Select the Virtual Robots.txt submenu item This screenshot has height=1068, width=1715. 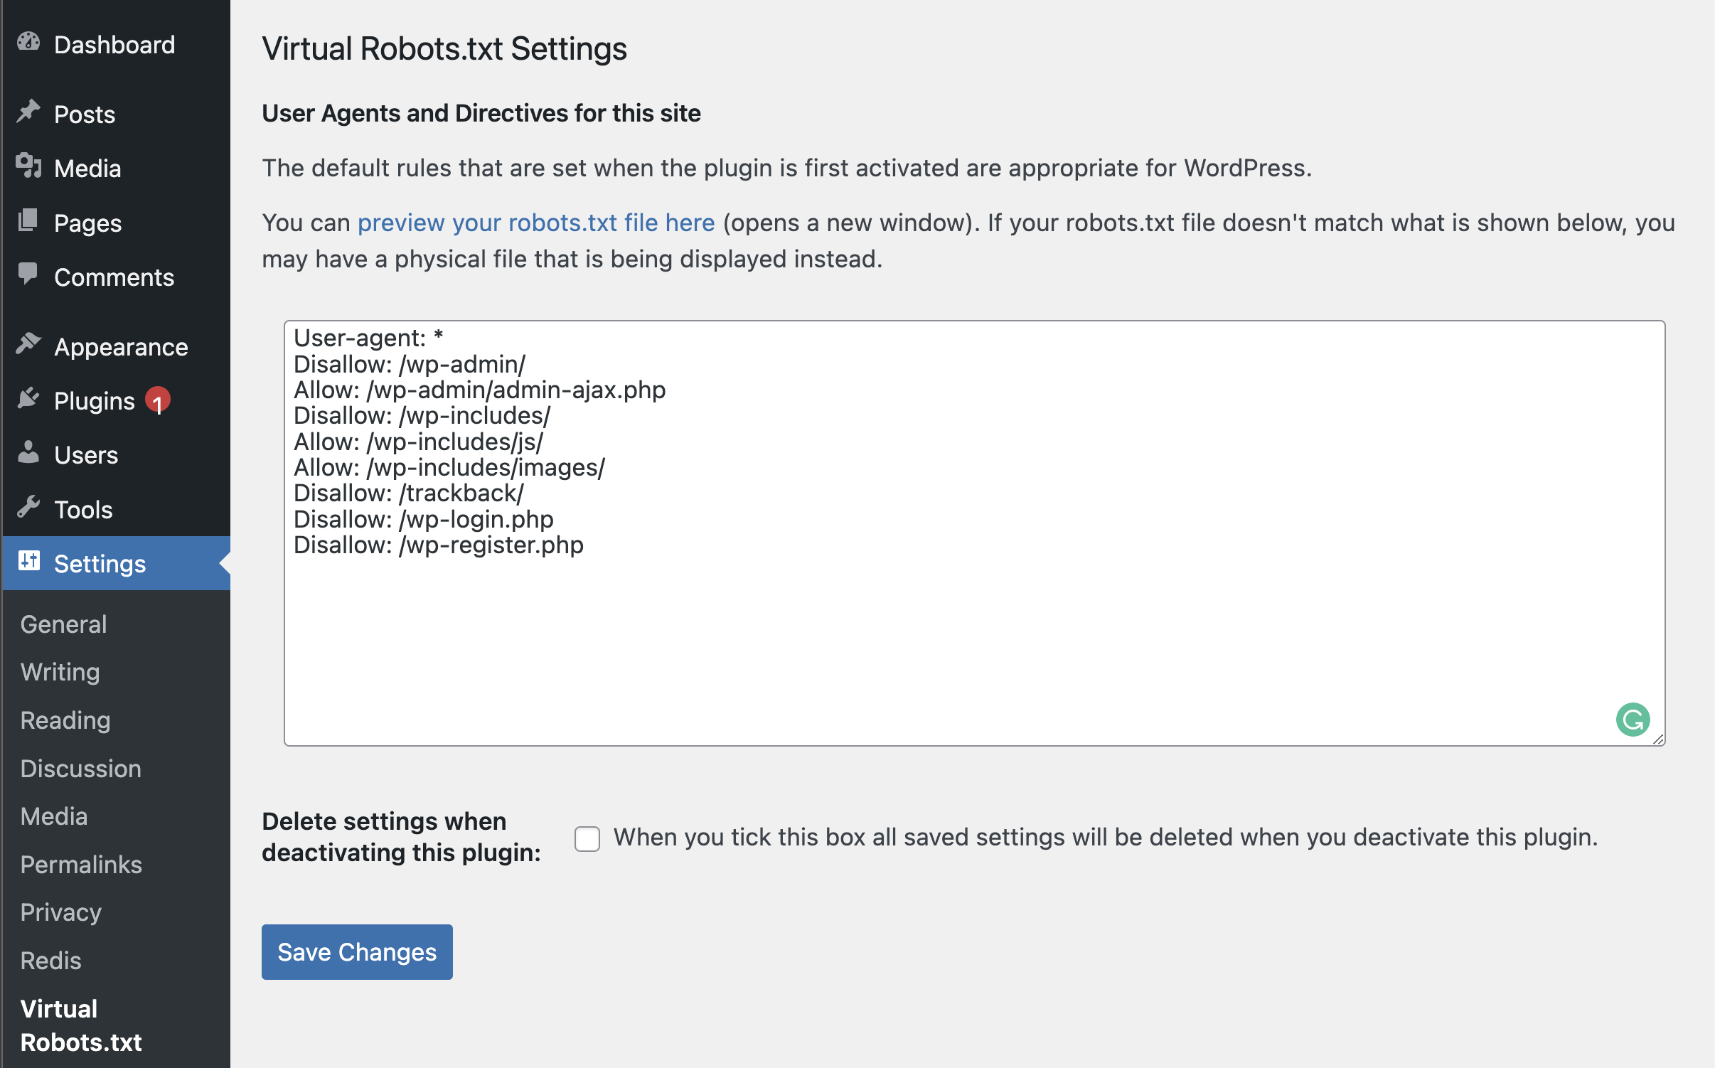81,1025
